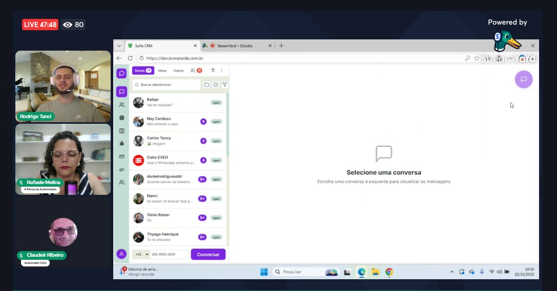Click the floating purple chat button at top right
557x291 pixels.
(524, 79)
